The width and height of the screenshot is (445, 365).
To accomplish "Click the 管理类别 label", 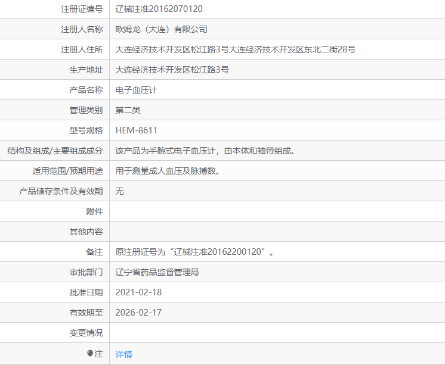I will click(x=86, y=110).
